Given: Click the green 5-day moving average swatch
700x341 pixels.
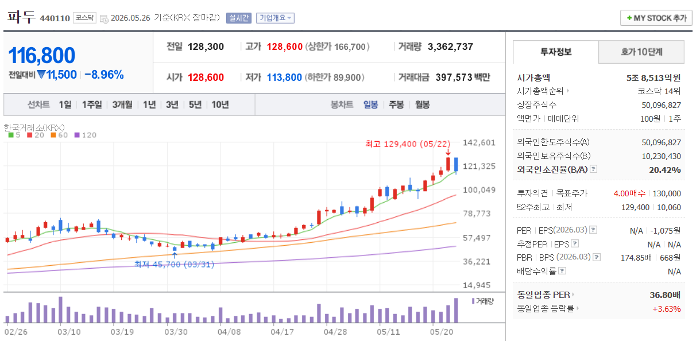Looking at the screenshot, I should 10,135.
